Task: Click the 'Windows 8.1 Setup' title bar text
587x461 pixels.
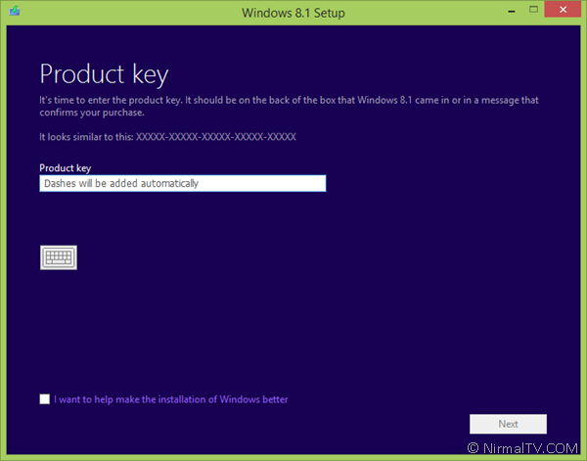Action: tap(293, 13)
